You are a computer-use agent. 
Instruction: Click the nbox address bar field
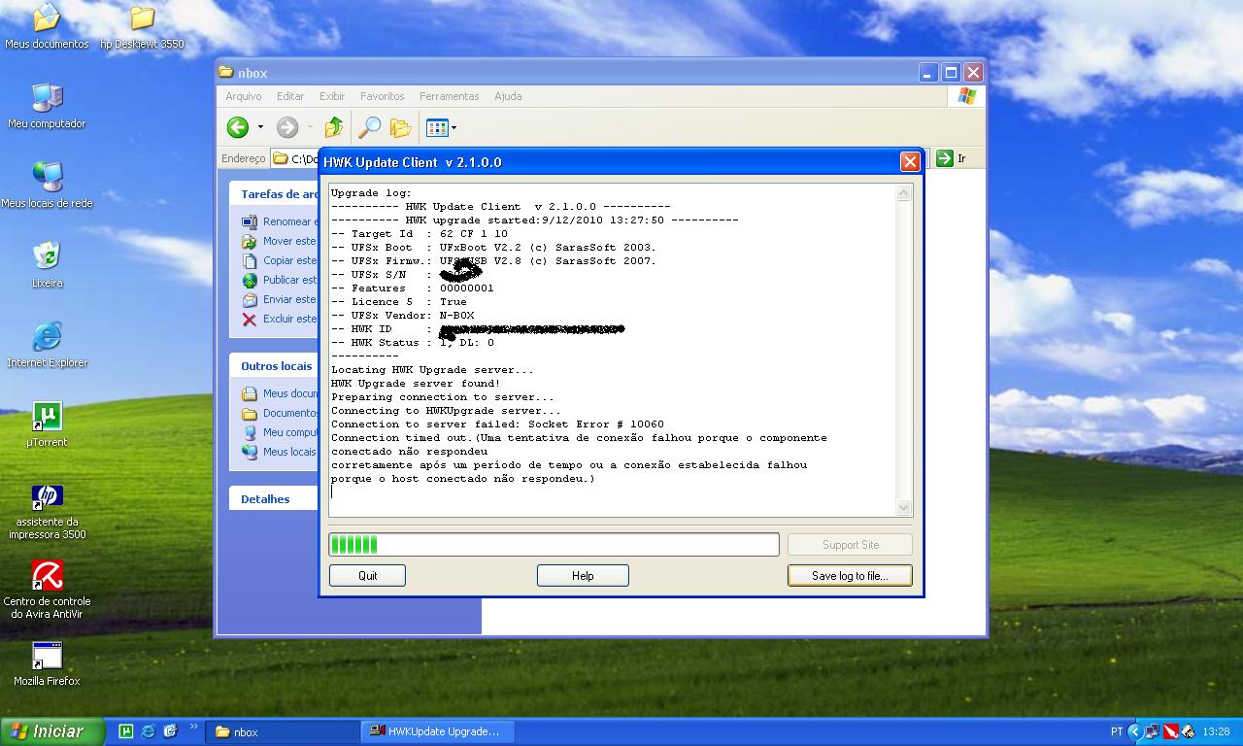click(x=295, y=158)
